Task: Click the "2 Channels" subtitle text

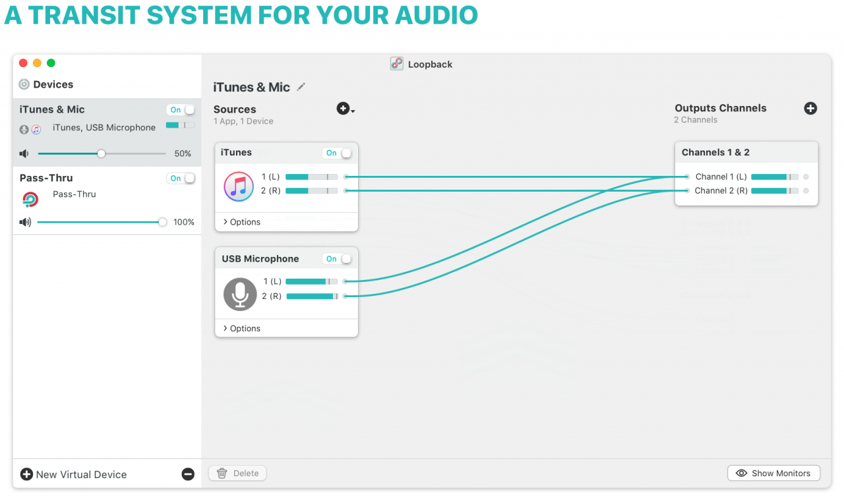Action: pyautogui.click(x=696, y=120)
